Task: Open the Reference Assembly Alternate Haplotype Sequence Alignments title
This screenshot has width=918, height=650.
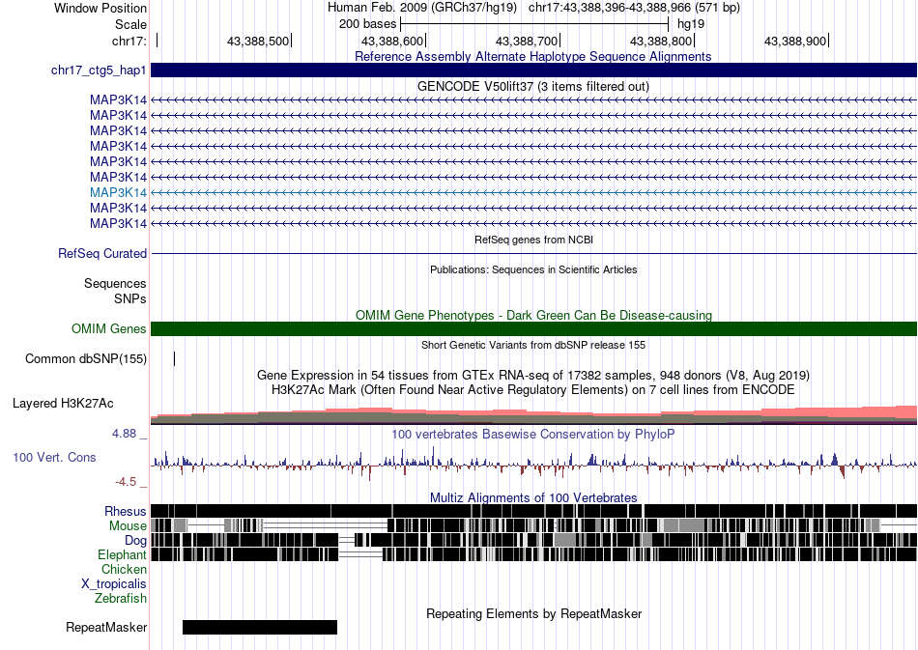Action: pyautogui.click(x=532, y=56)
